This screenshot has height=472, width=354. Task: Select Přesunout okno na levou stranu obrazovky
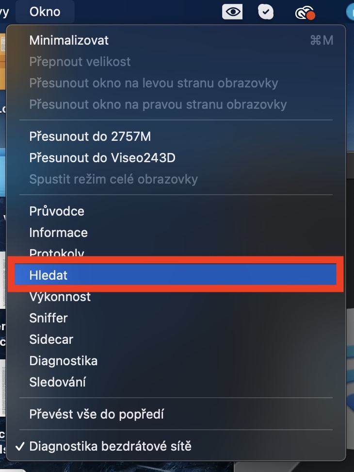154,83
